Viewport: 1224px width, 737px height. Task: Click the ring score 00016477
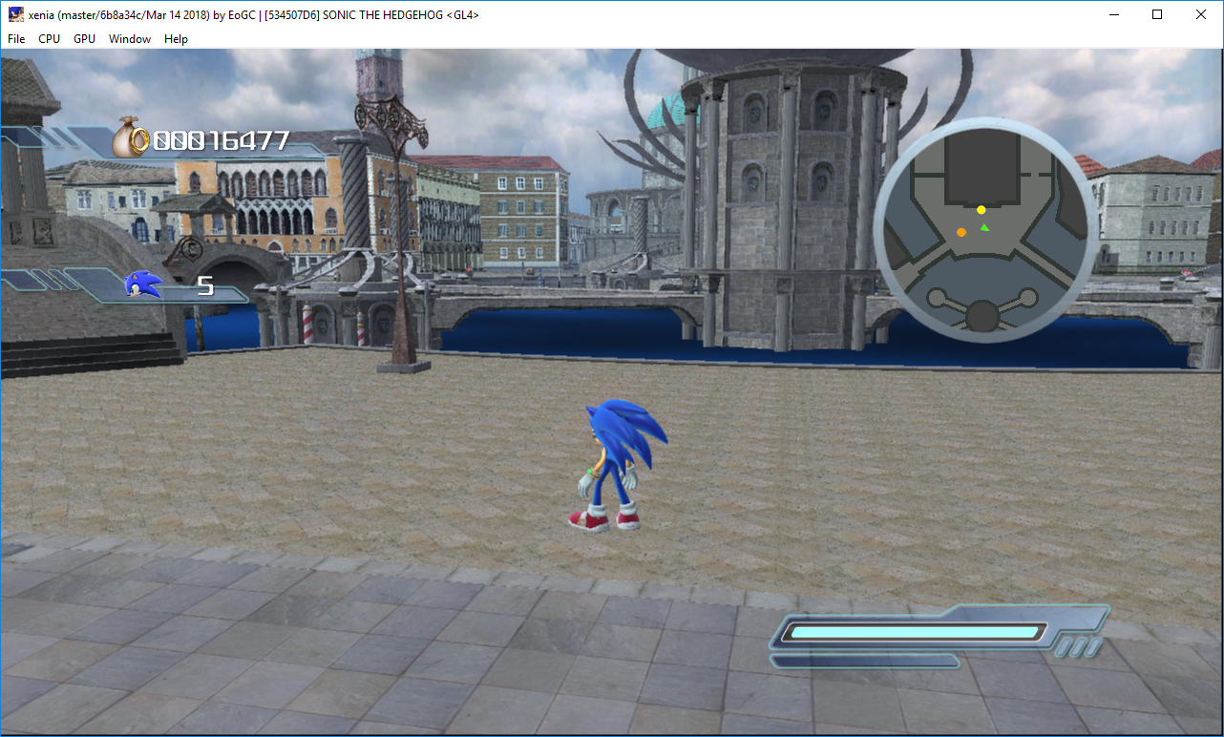coord(221,141)
